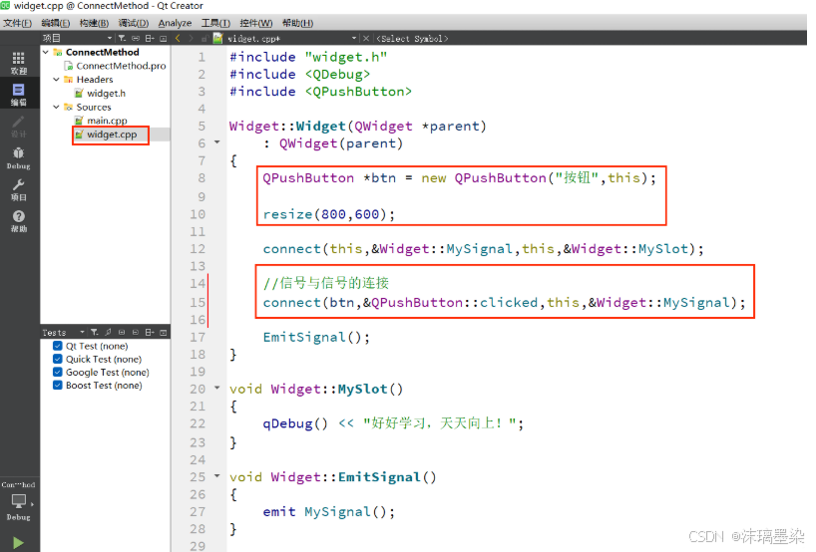Image resolution: width=816 pixels, height=552 pixels.
Task: Open the Con…hod Debug kit selector
Action: coord(19,501)
